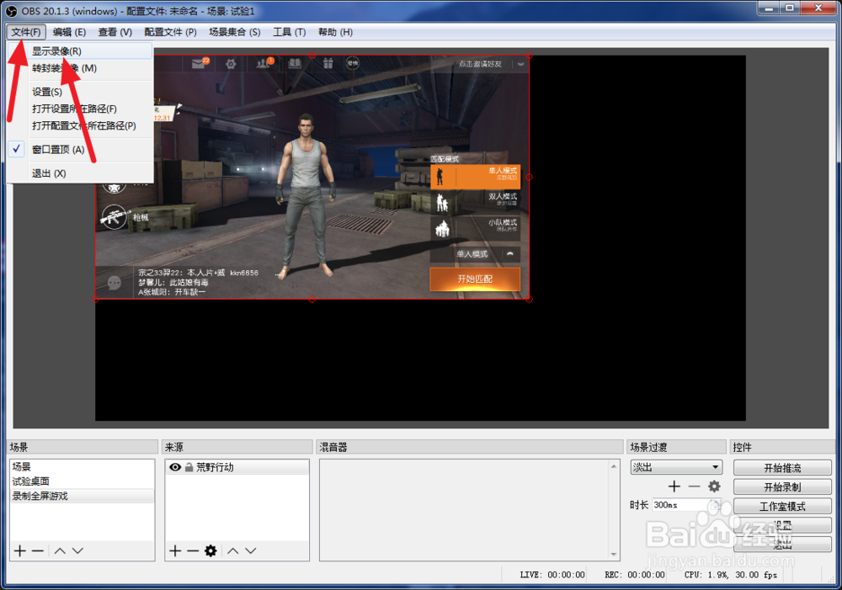The image size is (842, 590).
Task: Open the 查看 (V) menu
Action: pos(115,32)
